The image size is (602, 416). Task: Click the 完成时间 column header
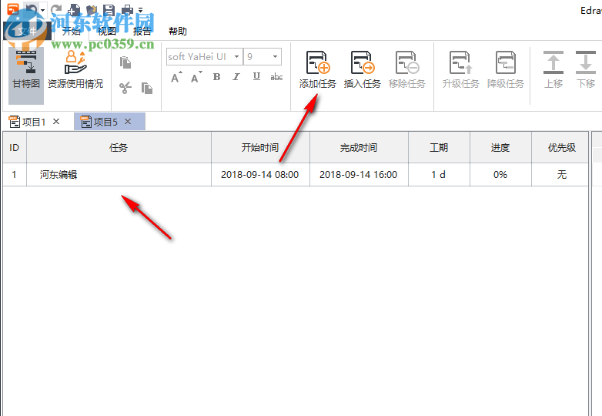tap(359, 147)
